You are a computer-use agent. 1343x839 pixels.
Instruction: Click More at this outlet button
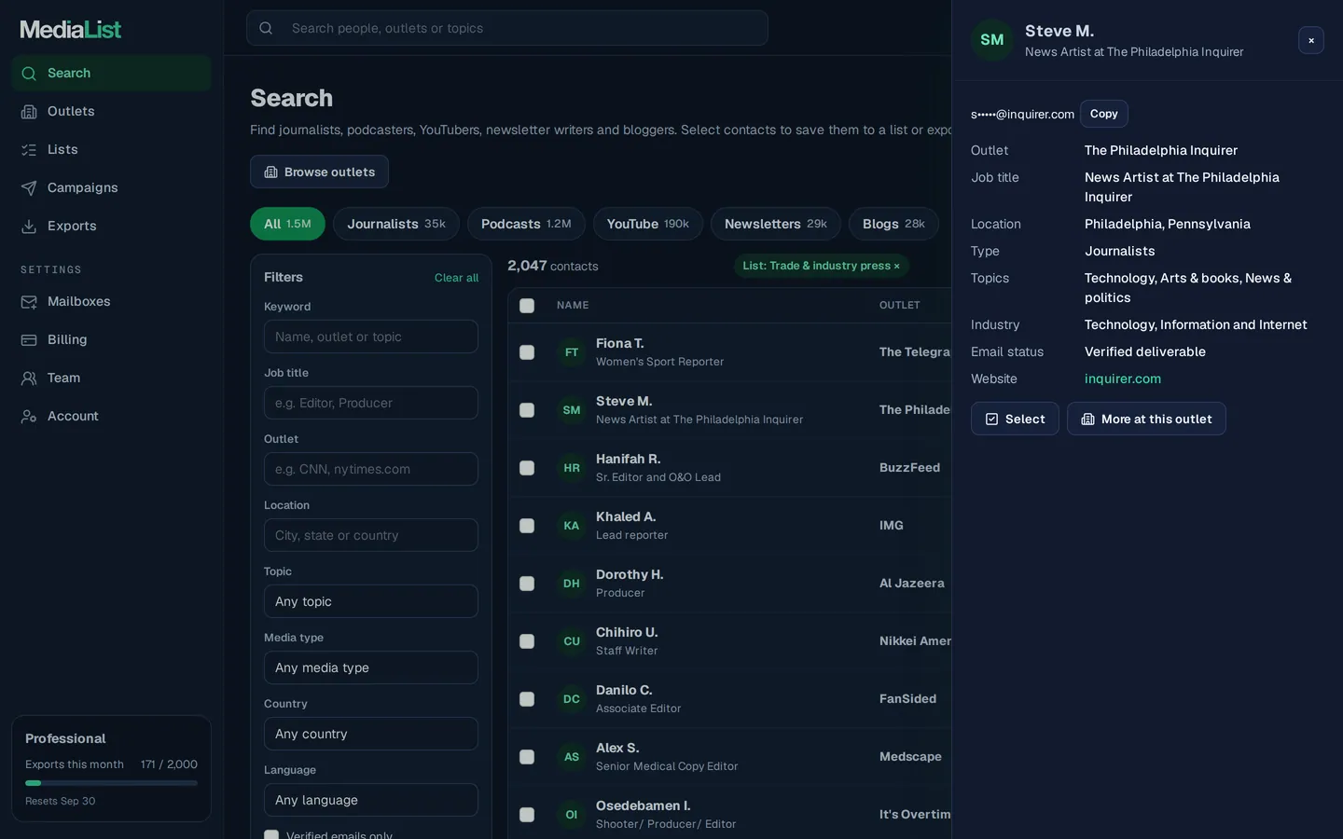coord(1146,419)
